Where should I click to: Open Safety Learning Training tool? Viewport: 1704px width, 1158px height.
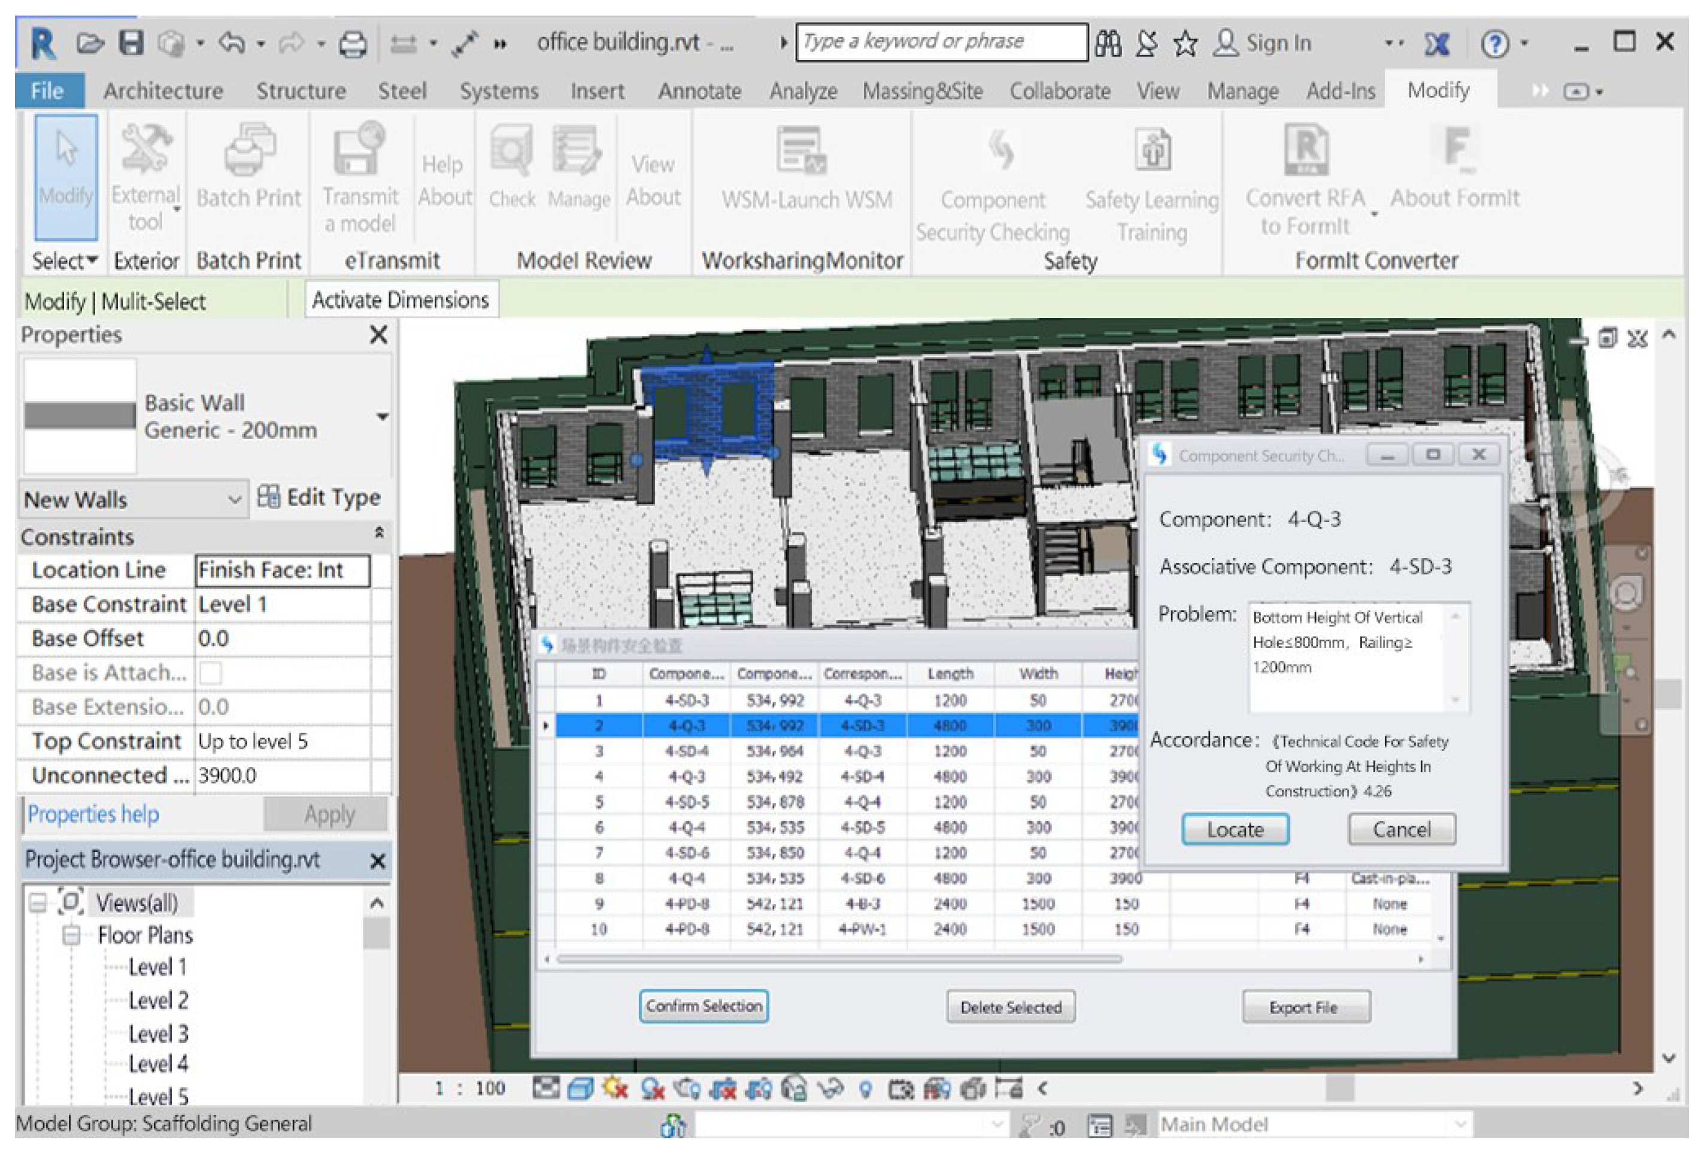[1153, 151]
